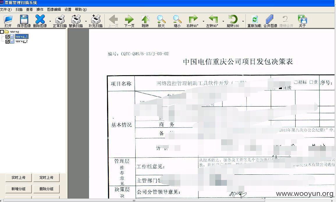Rotate image with 旋转180
336x202 pixels.
(x=233, y=21)
